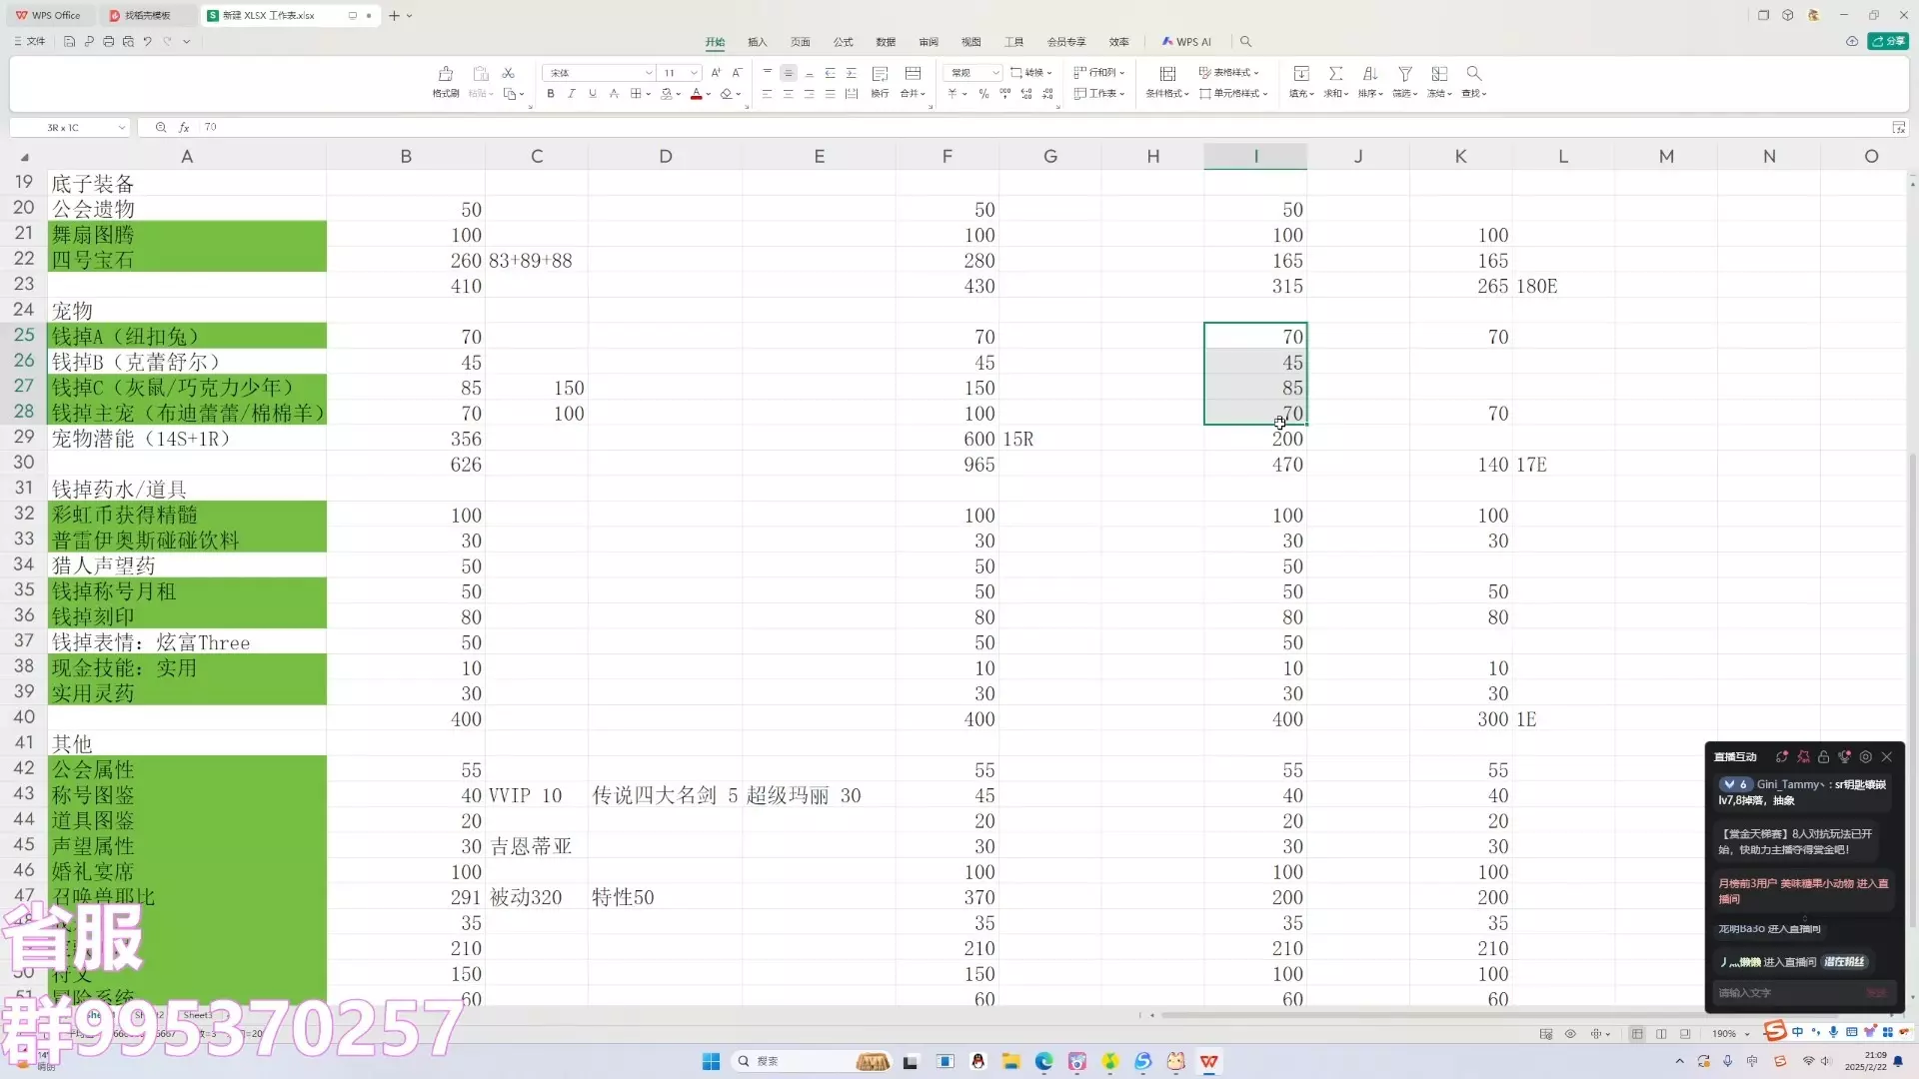Switch to the 插入 ribbon tab
The height and width of the screenshot is (1079, 1919).
(x=757, y=42)
